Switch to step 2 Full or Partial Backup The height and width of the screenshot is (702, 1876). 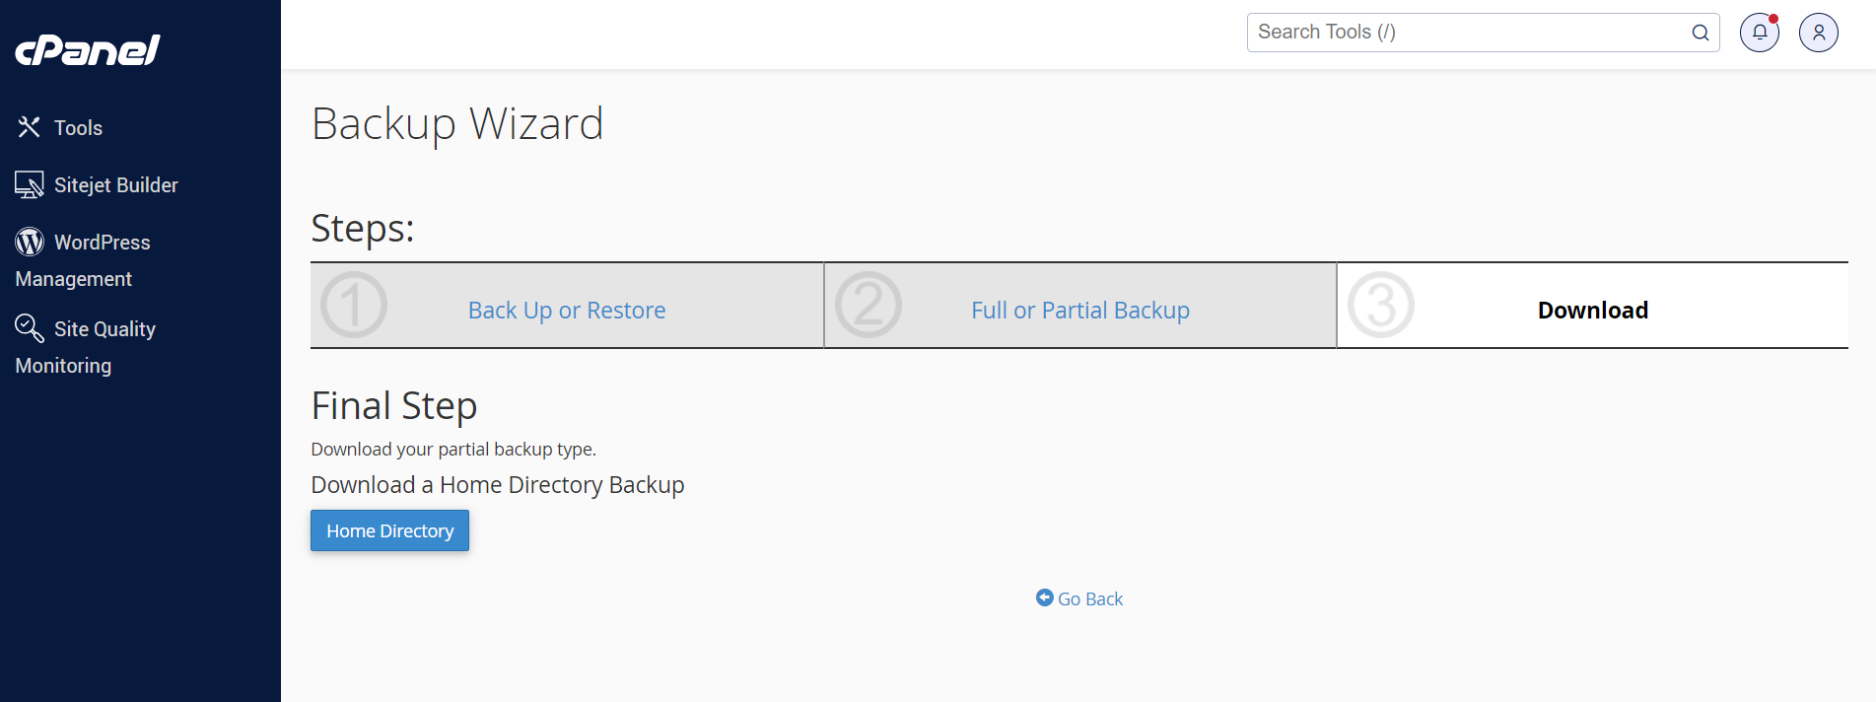click(1080, 310)
